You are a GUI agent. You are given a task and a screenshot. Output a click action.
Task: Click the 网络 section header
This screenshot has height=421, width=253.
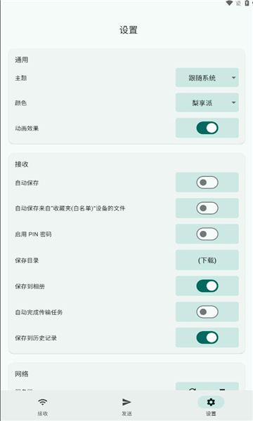[x=22, y=374]
